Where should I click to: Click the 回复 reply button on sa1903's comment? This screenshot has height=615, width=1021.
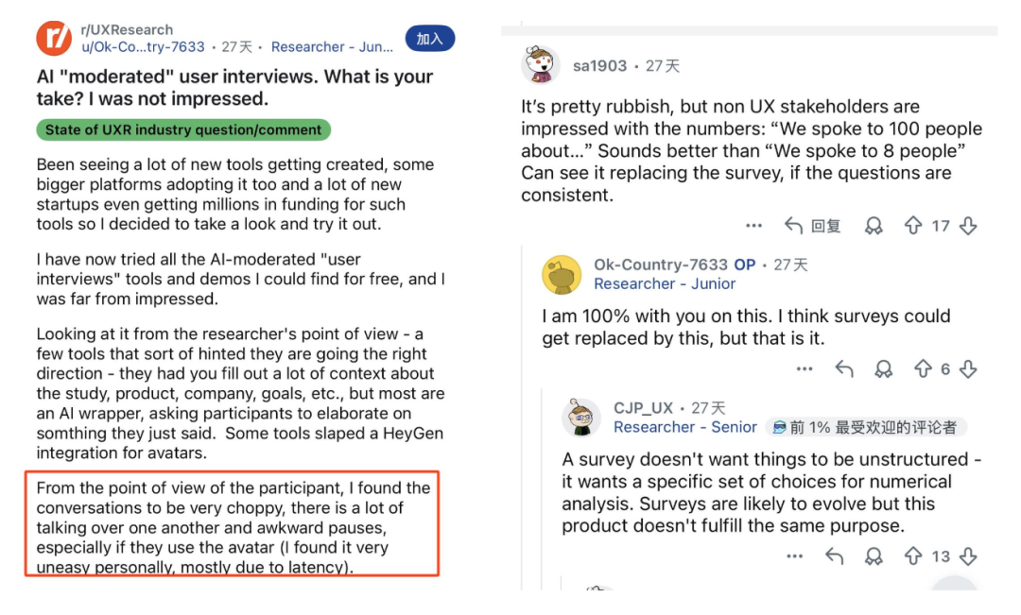pos(813,226)
